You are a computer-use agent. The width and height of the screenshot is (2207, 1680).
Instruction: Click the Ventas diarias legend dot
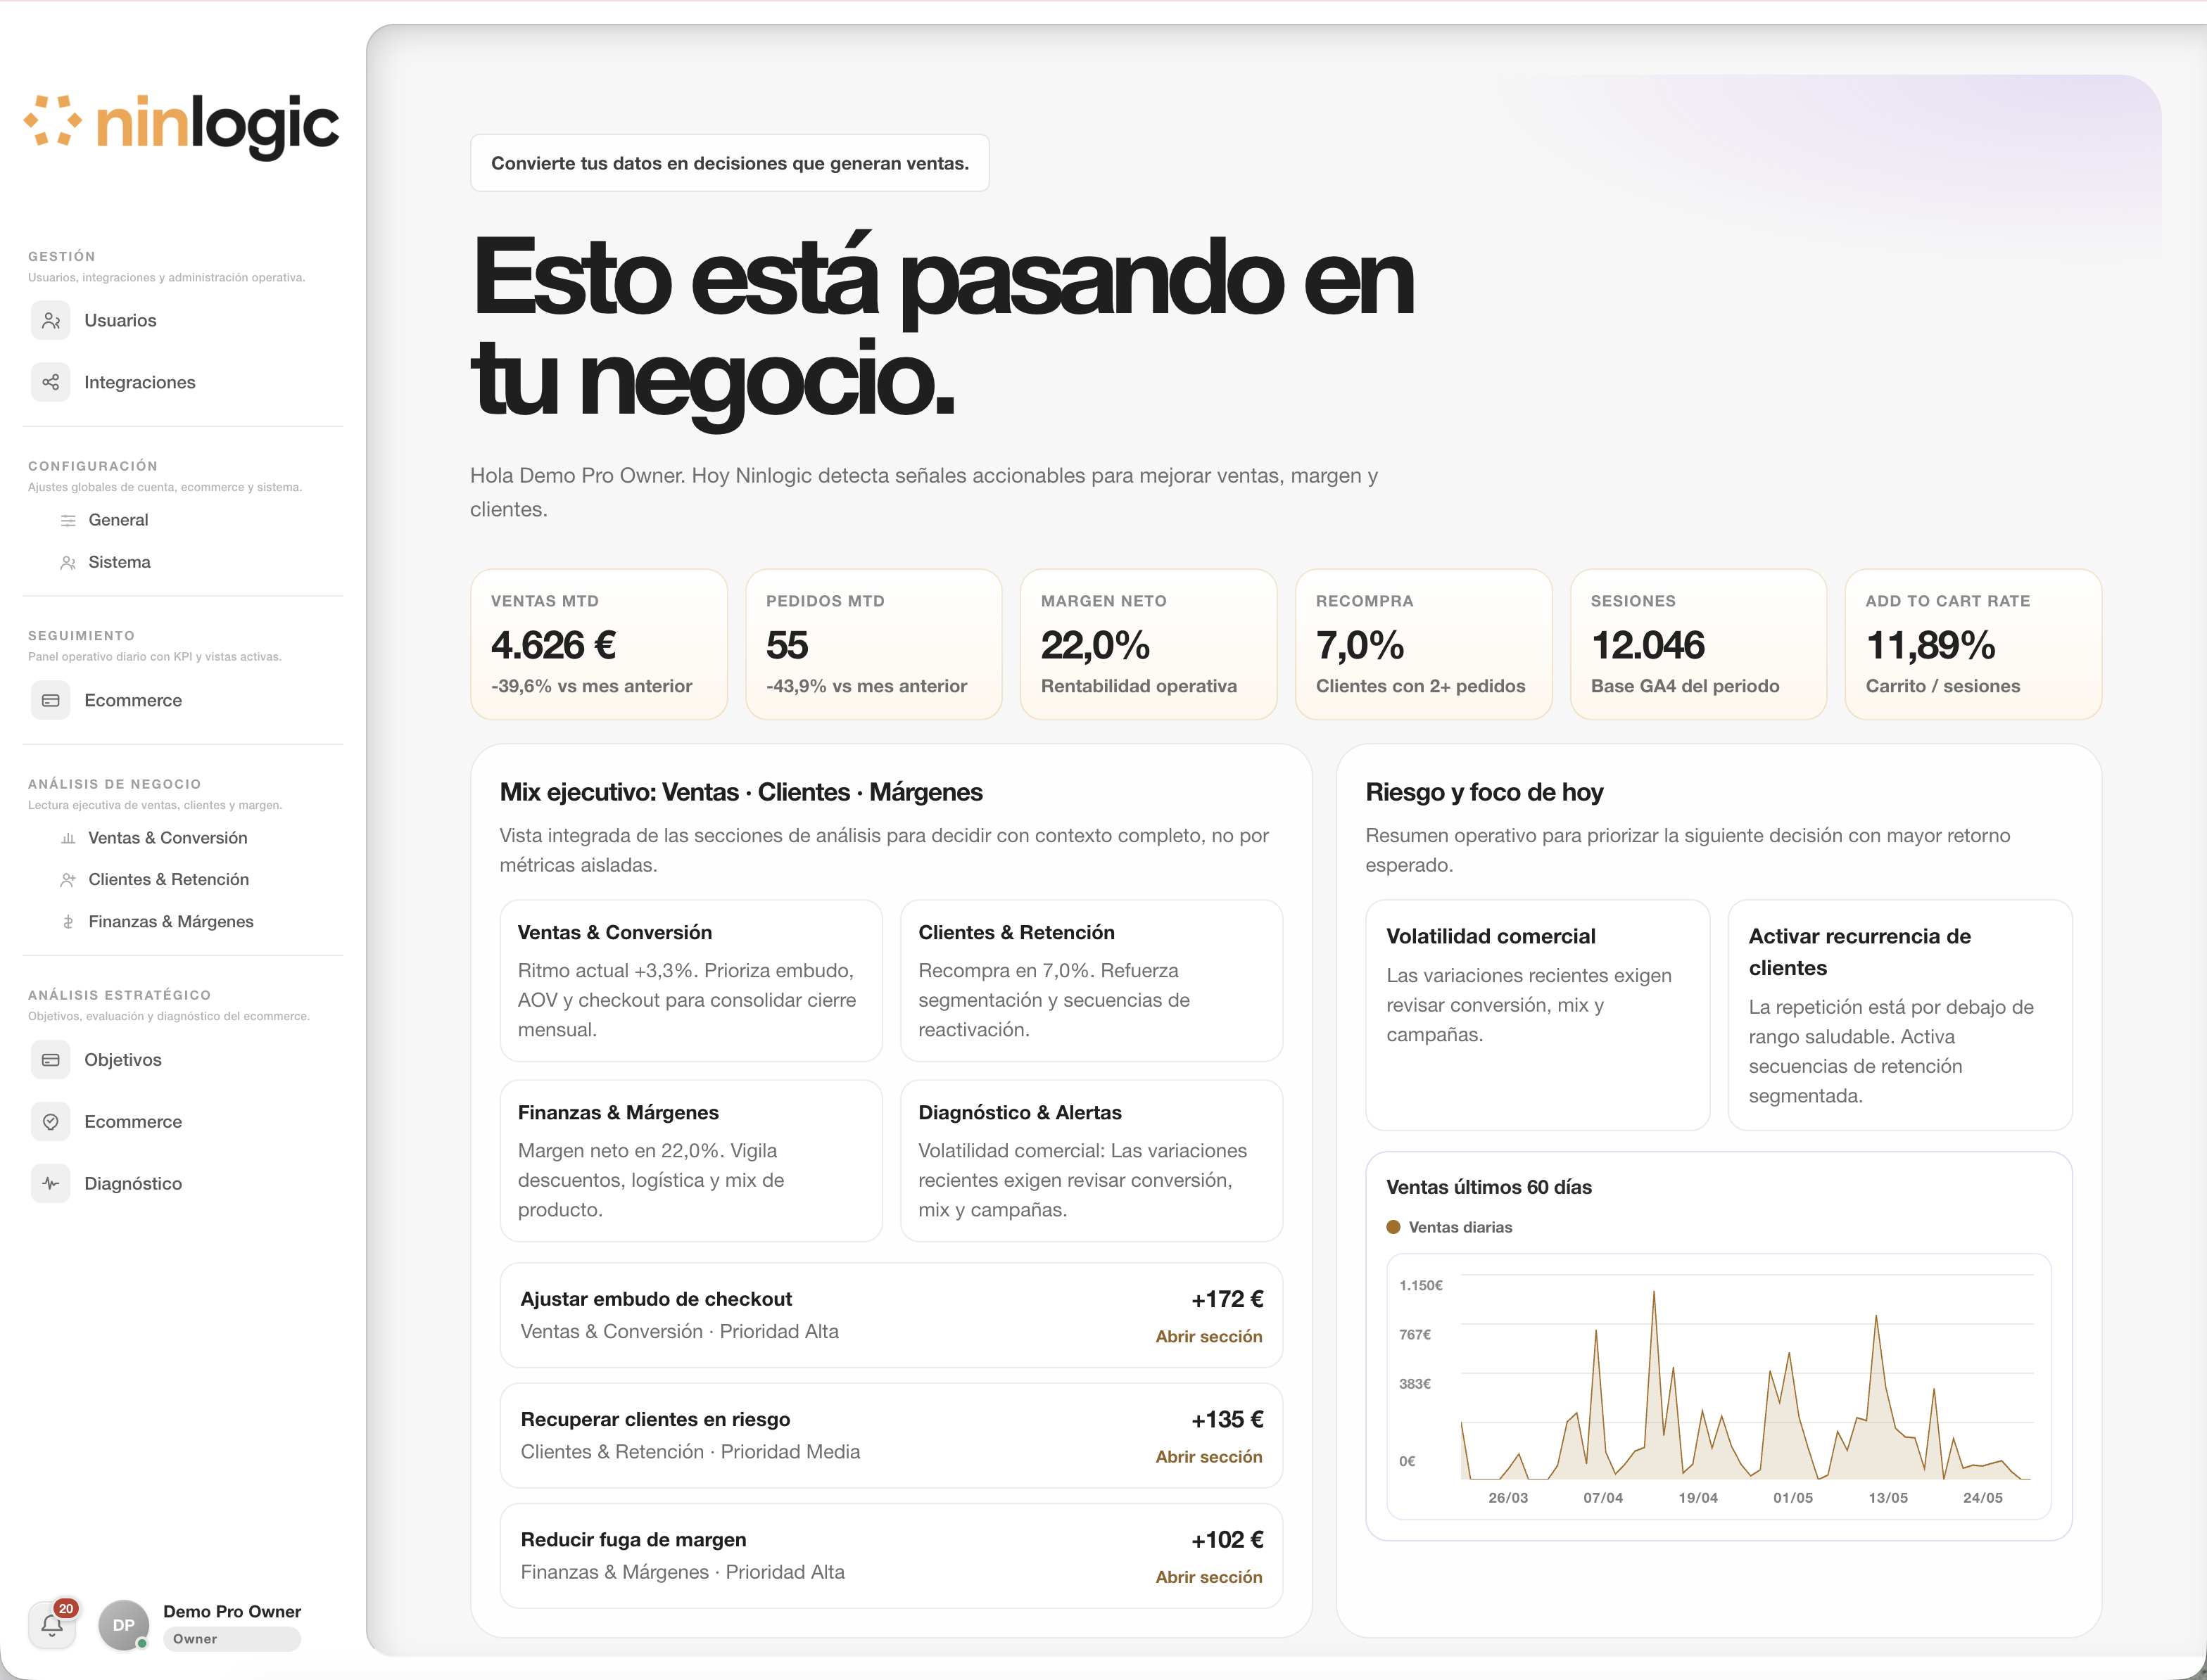[x=1393, y=1227]
